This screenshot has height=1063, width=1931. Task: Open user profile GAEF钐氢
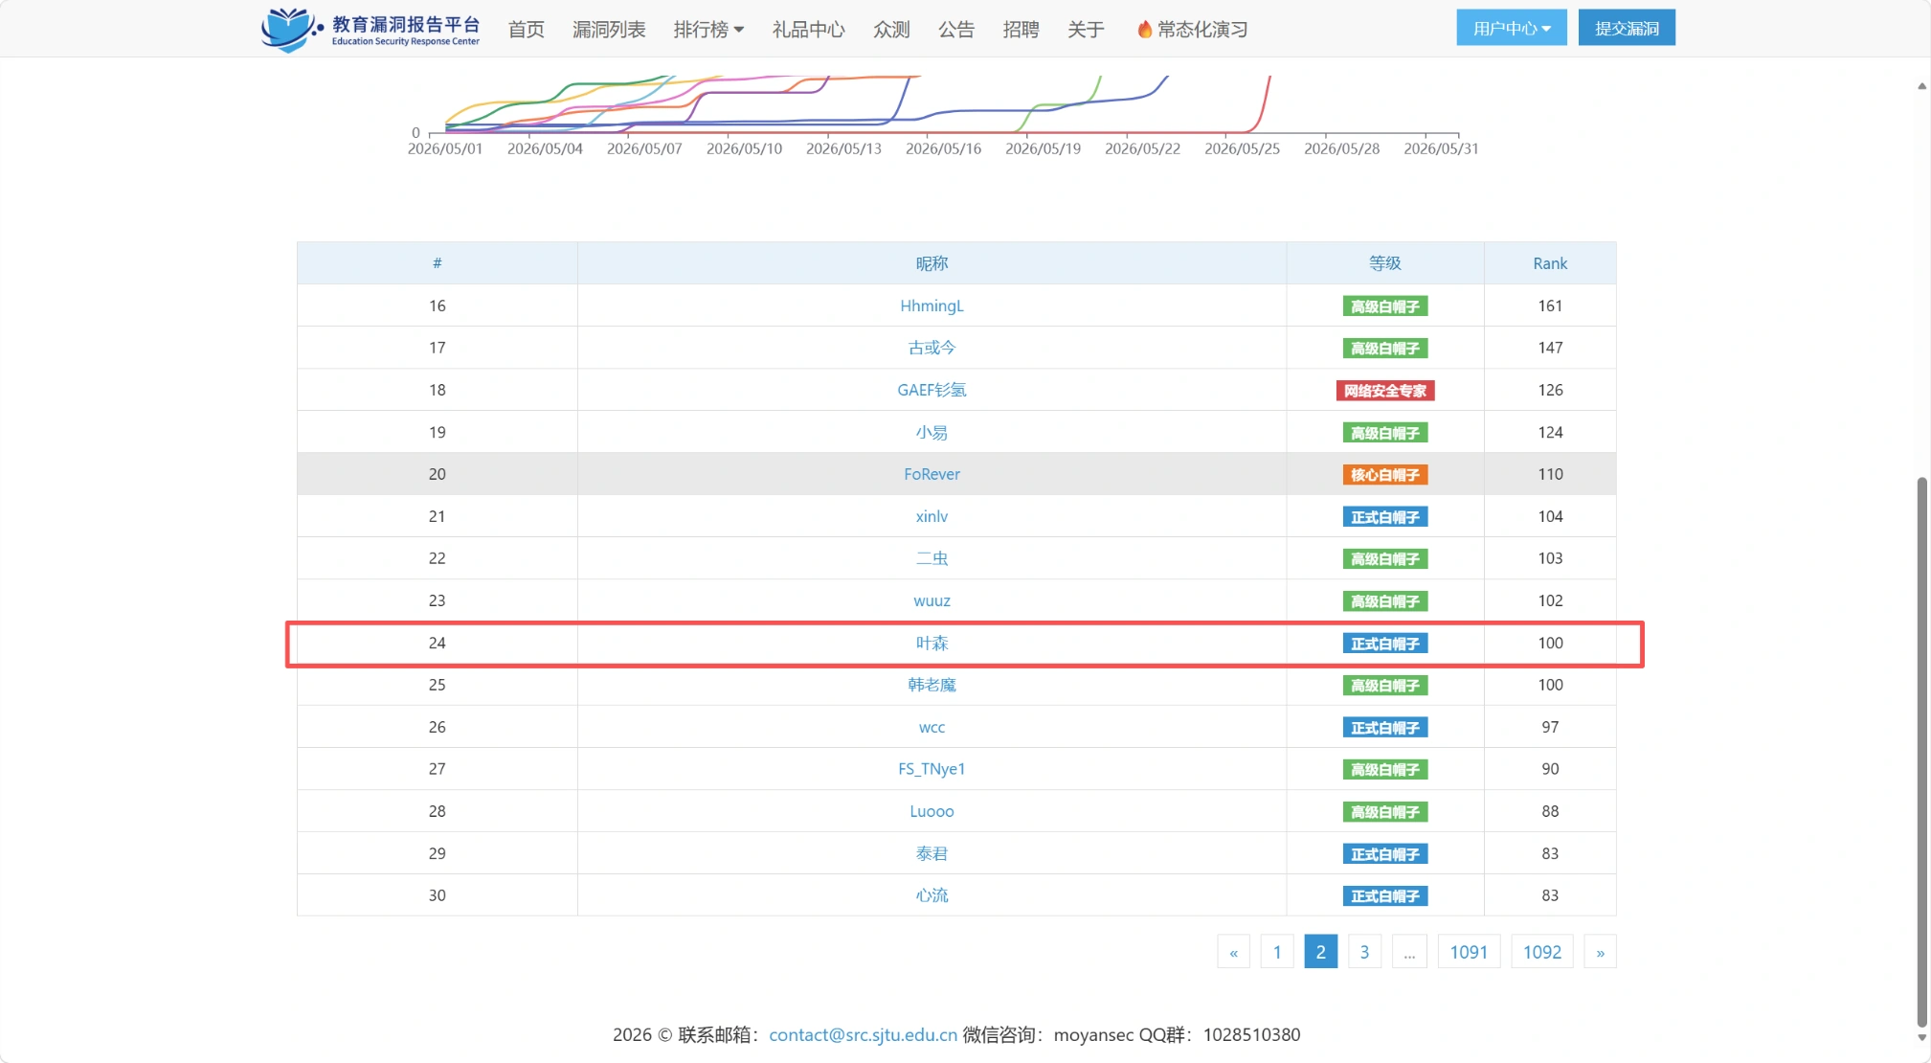tap(932, 390)
